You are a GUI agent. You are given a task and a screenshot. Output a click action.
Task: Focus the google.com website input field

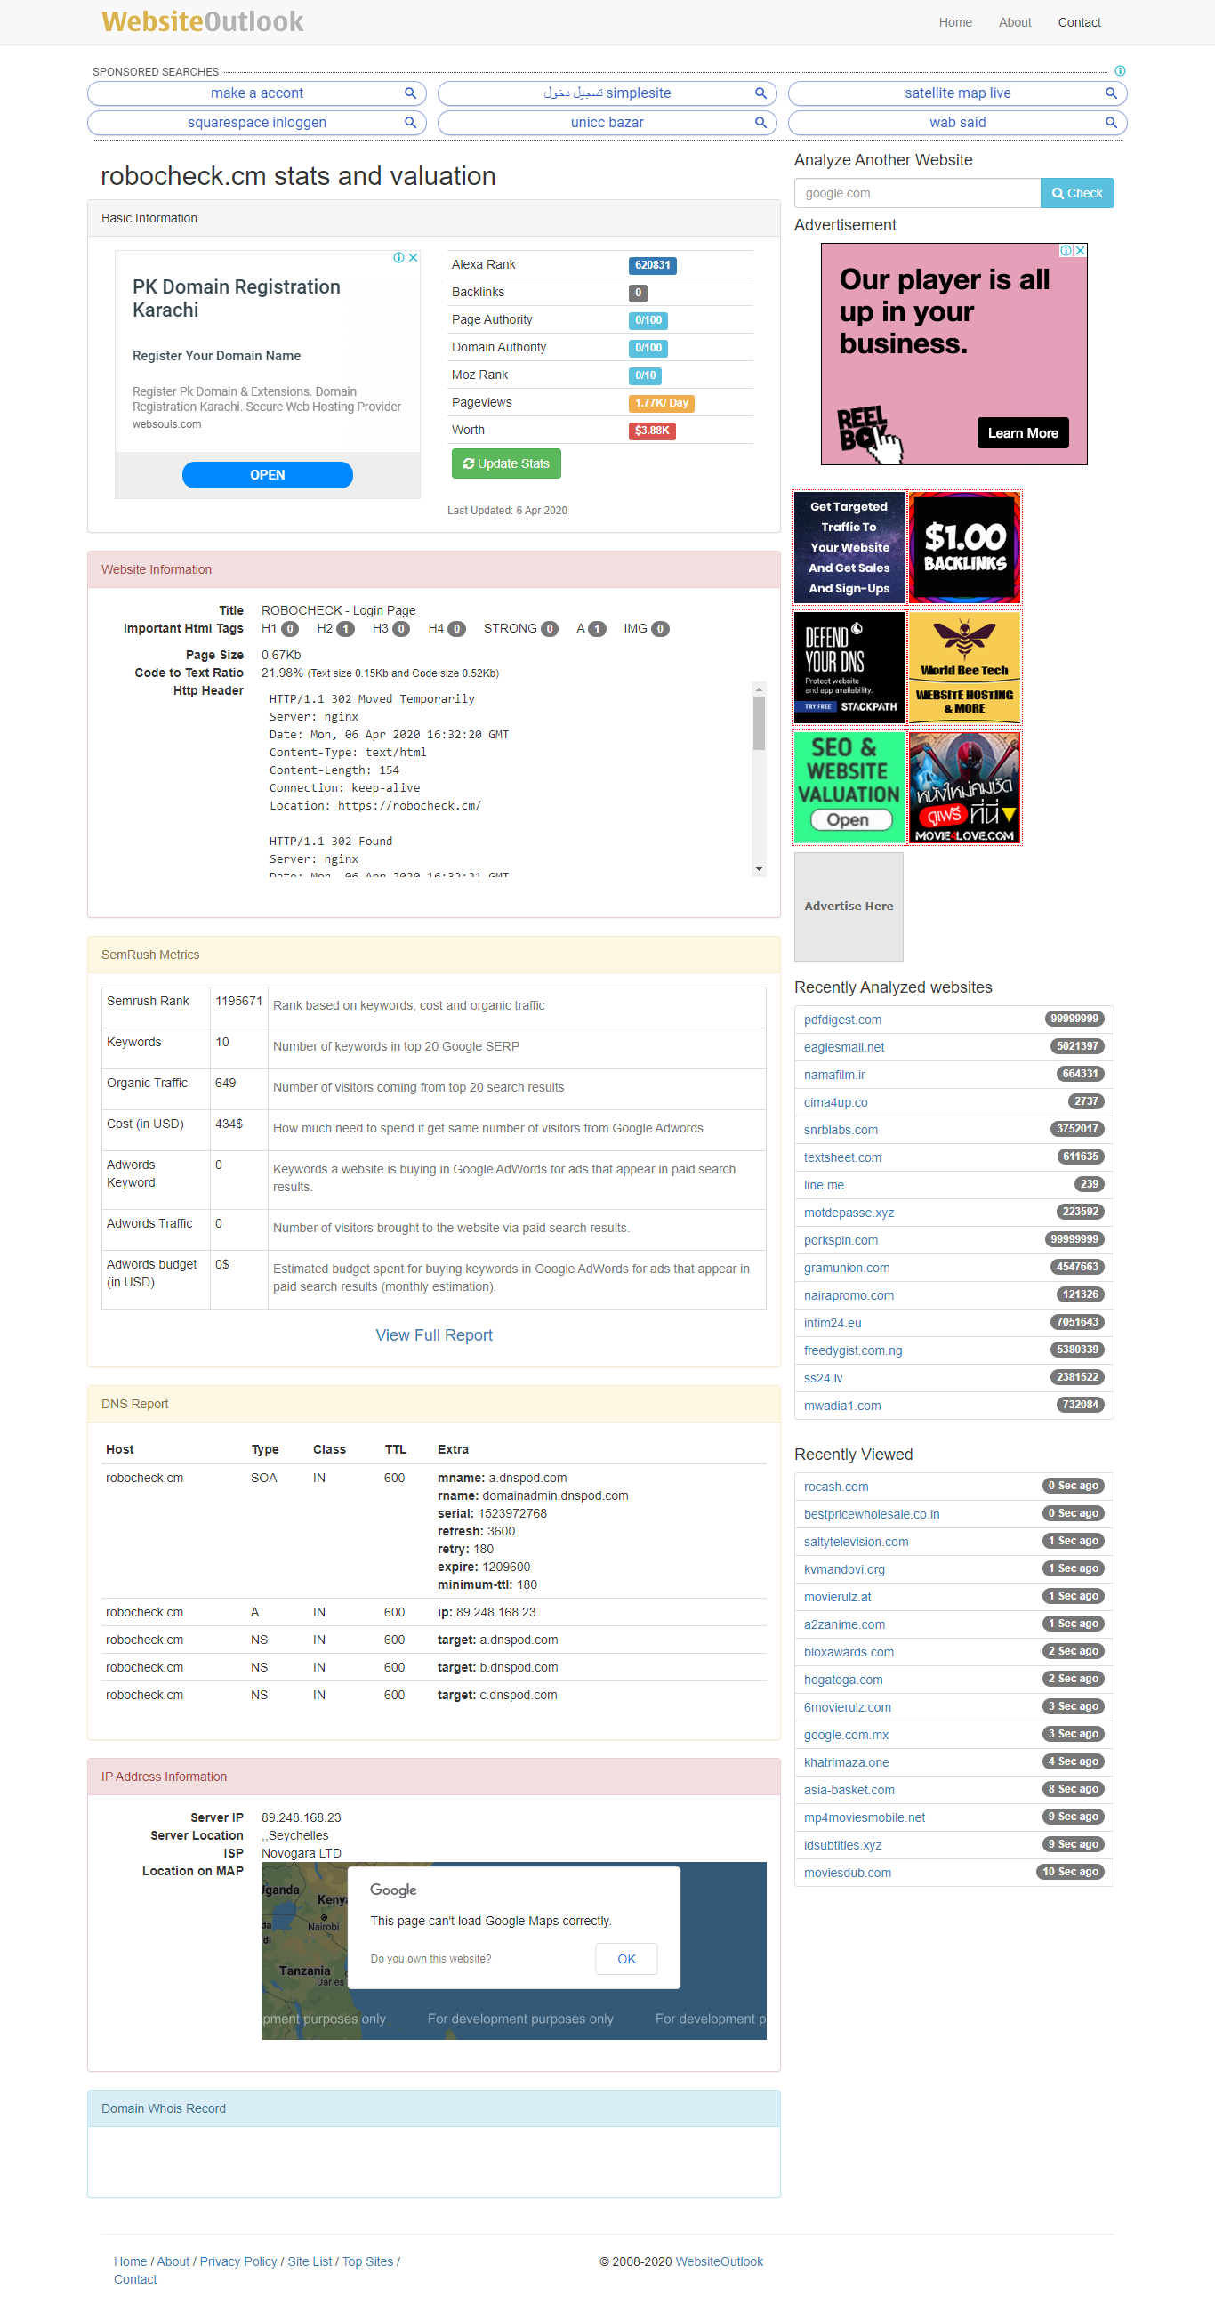pyautogui.click(x=916, y=193)
